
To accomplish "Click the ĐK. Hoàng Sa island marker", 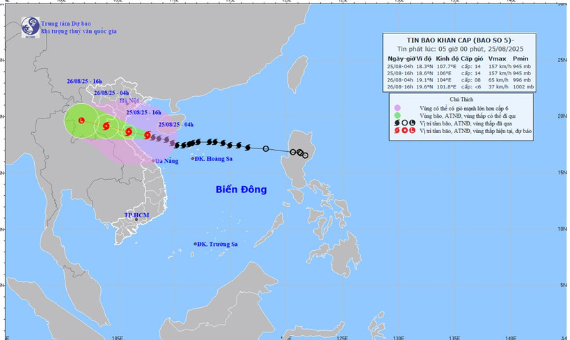I will coord(193,158).
